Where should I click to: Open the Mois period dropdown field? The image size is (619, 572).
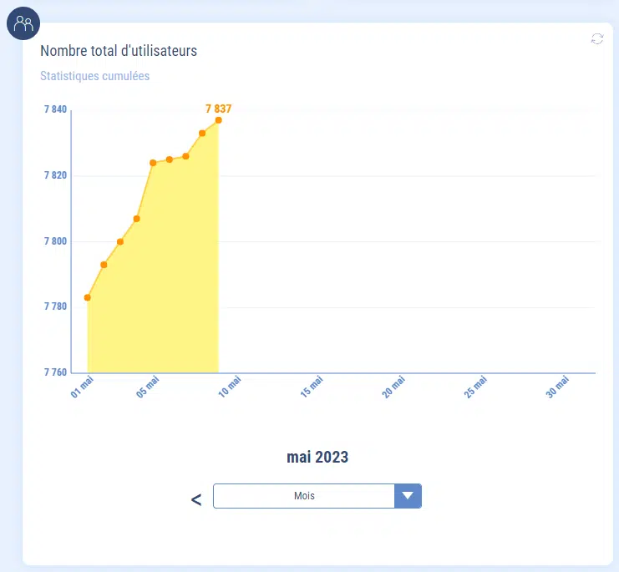click(304, 496)
